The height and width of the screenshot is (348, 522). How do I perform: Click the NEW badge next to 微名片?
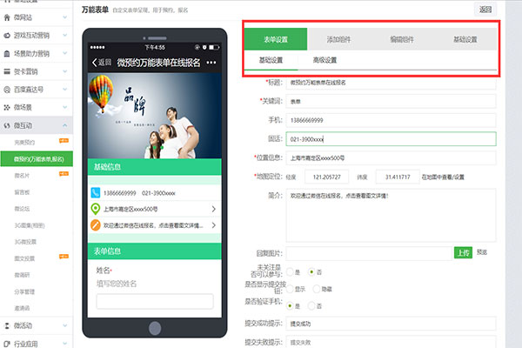pyautogui.click(x=64, y=173)
